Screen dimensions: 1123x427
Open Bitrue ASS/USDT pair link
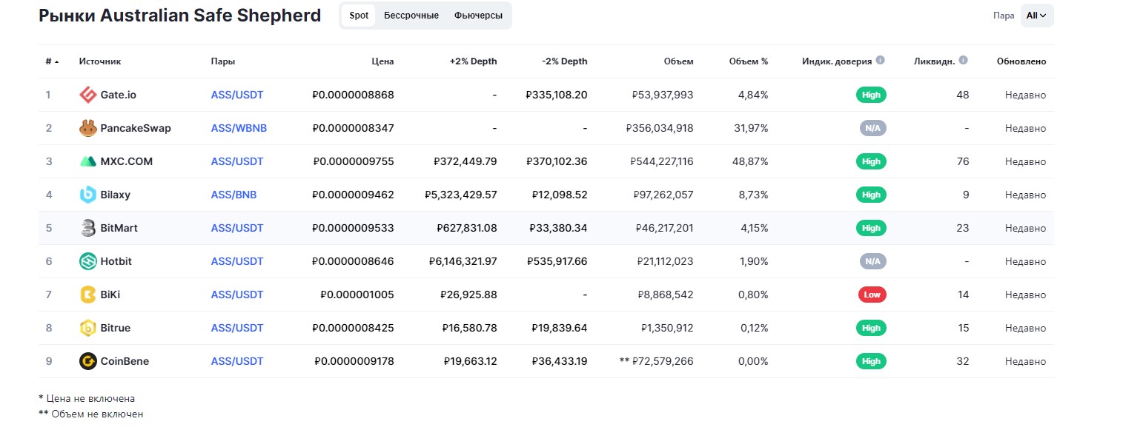point(237,328)
